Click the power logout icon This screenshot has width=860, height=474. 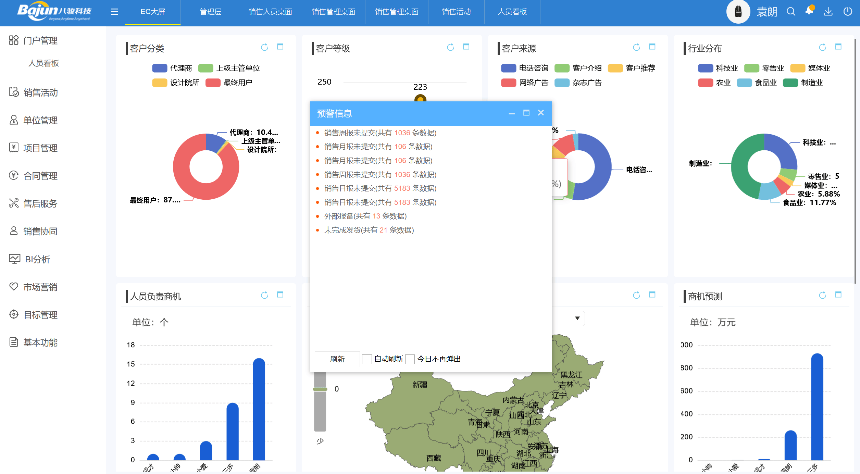pos(847,12)
